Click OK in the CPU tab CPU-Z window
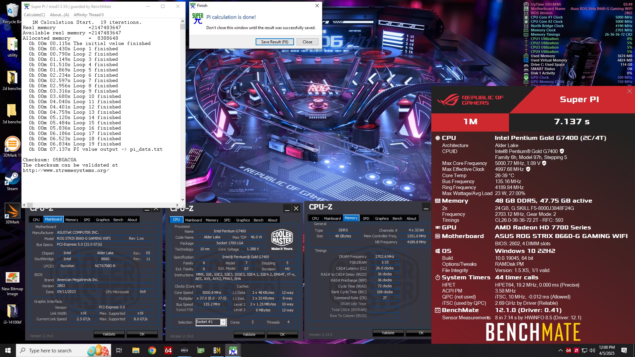 tap(282, 335)
